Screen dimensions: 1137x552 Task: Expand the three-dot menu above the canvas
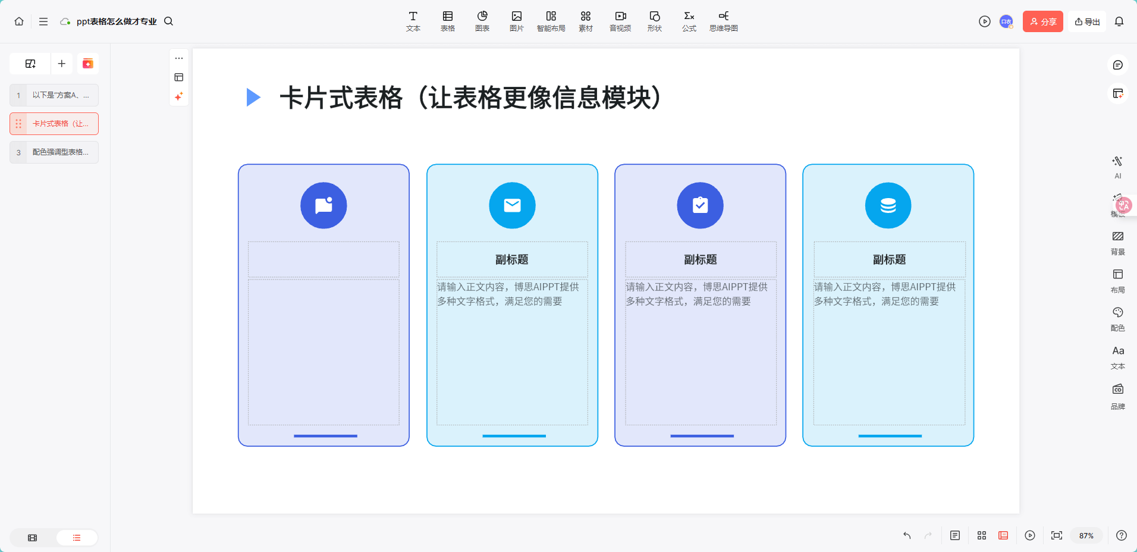click(178, 58)
